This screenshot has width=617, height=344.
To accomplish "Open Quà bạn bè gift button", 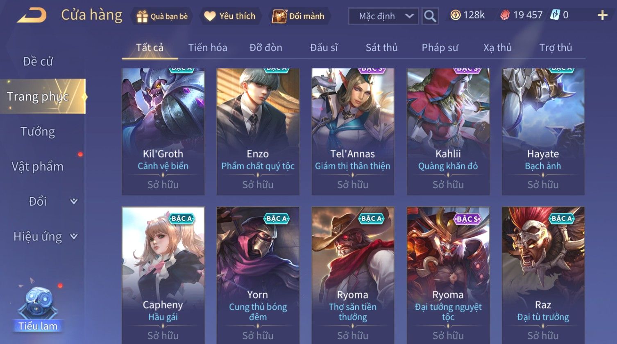I will coord(162,16).
